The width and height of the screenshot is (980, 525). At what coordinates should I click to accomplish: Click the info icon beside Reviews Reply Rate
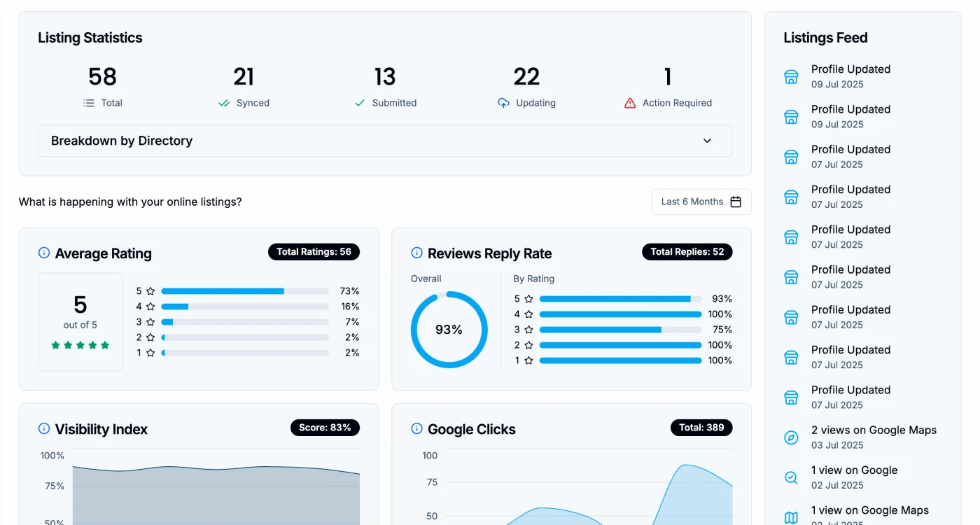(416, 253)
